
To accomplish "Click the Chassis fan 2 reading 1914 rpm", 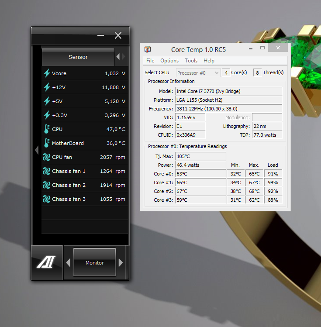I will pyautogui.click(x=113, y=185).
